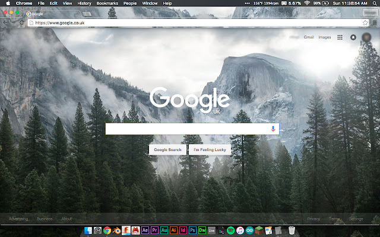Open the Window menu
The height and width of the screenshot is (237, 380).
point(150,3)
